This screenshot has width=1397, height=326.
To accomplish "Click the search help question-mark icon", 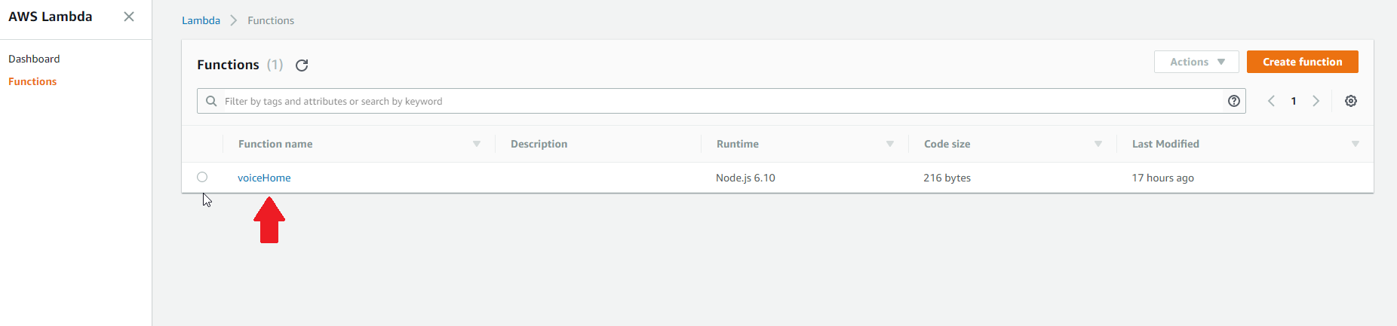I will 1234,101.
